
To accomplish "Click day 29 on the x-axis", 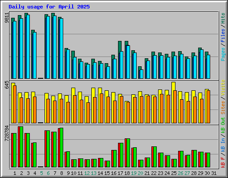I will pos(200,173).
